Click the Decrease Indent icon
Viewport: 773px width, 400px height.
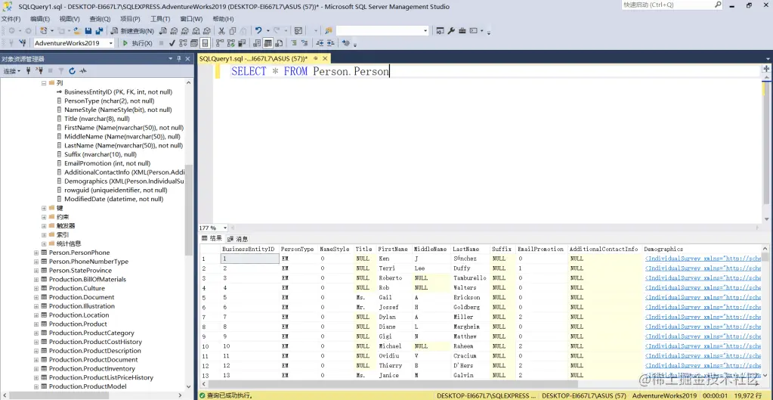[x=320, y=43]
